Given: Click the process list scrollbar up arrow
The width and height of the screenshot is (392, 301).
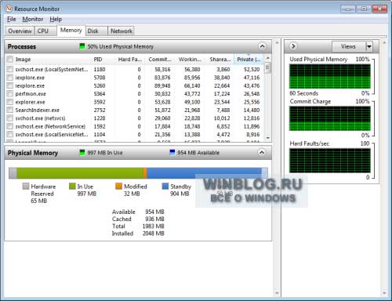Looking at the screenshot, I should tap(267, 58).
